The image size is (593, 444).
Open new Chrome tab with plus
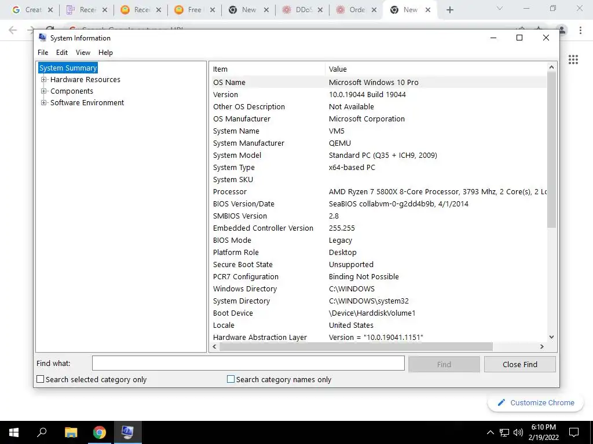[449, 10]
